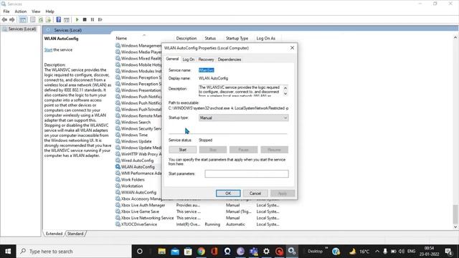Select the Wired AutoConfig service row
The image size is (459, 258).
coord(137,161)
